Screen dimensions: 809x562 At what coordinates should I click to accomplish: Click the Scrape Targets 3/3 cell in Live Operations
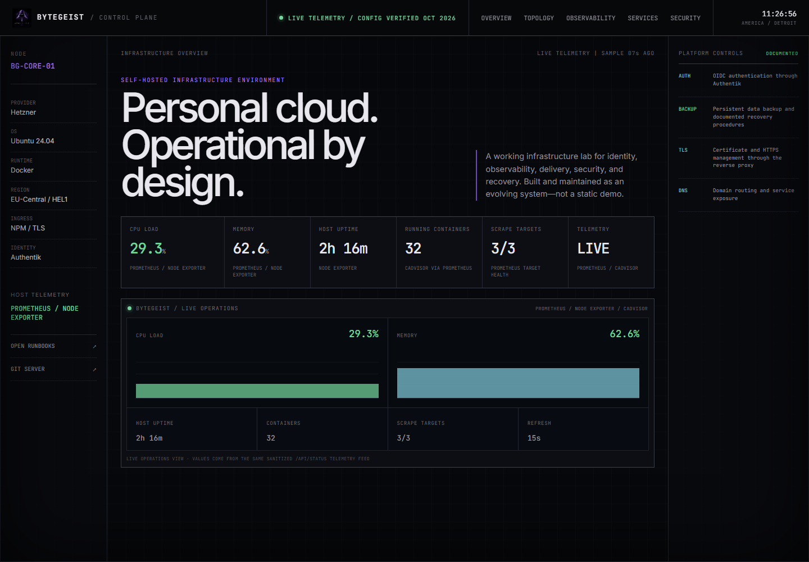coord(453,429)
